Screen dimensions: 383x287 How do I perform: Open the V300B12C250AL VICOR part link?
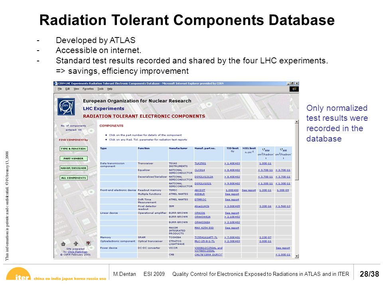(x=208, y=249)
